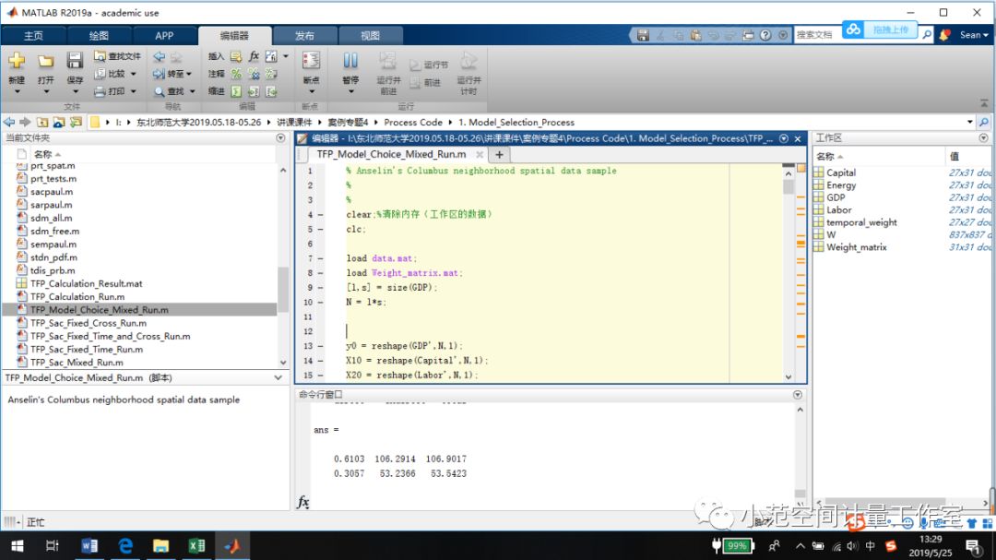Click the Go To (转至) icon

159,74
